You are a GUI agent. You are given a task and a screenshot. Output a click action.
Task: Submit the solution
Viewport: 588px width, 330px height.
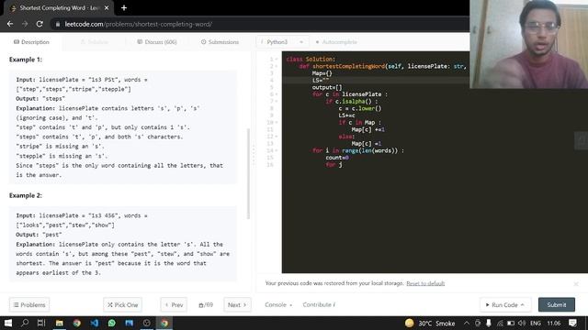tap(557, 305)
